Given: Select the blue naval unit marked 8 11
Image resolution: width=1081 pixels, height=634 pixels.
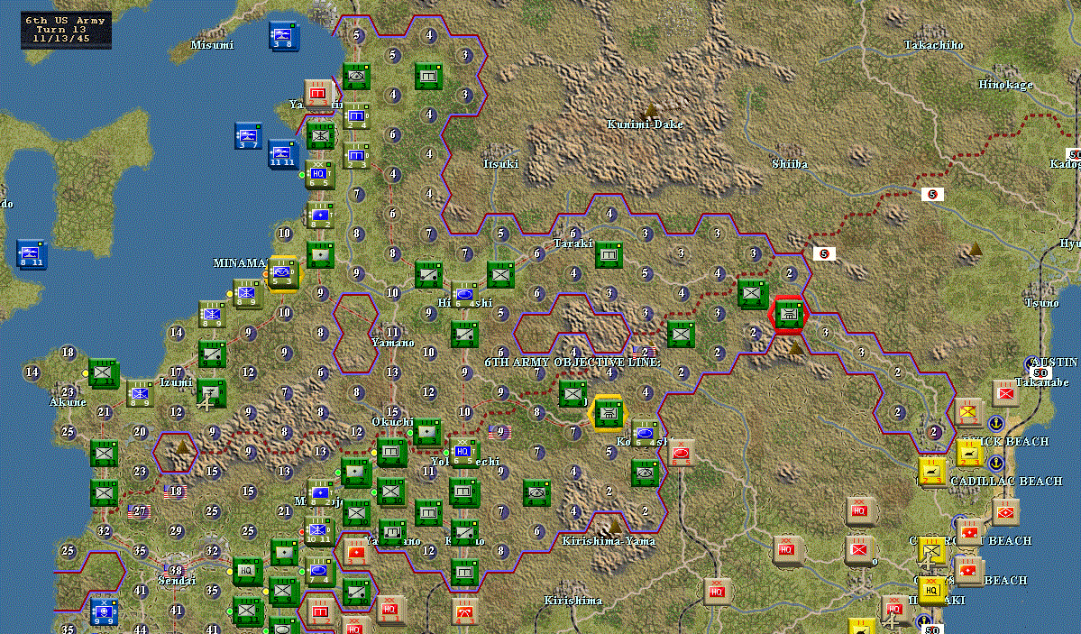Looking at the screenshot, I should point(31,253).
